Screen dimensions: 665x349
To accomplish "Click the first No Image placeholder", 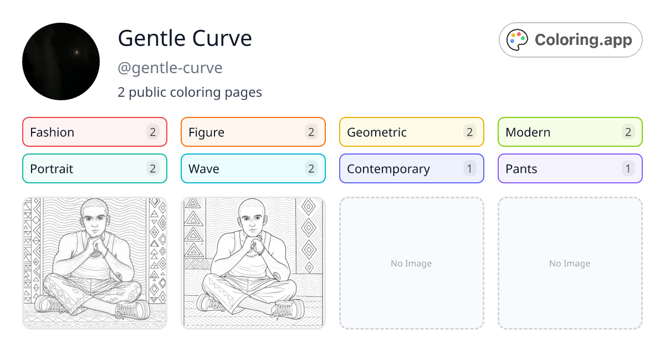I will point(411,263).
